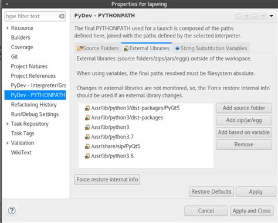Select WikiText entry
Screen dimensions: 278x223
[21, 152]
